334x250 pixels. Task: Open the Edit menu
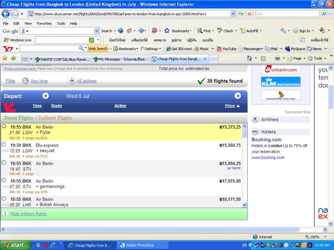coord(16,23)
